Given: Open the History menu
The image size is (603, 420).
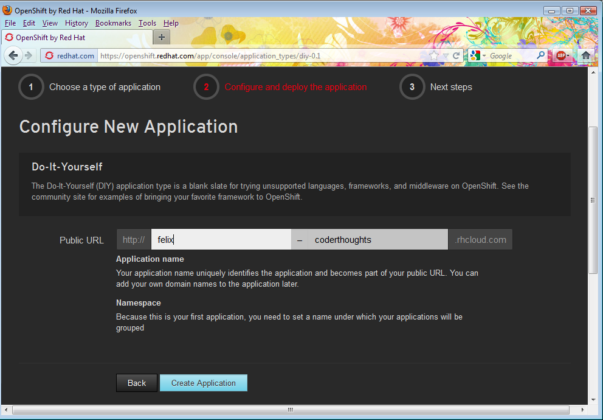Looking at the screenshot, I should [x=77, y=23].
